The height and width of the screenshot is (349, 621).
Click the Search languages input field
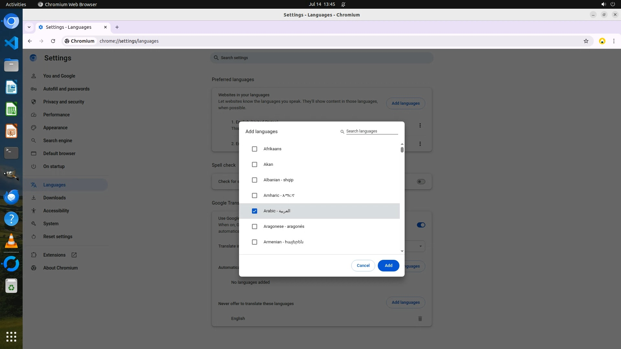[x=372, y=131]
